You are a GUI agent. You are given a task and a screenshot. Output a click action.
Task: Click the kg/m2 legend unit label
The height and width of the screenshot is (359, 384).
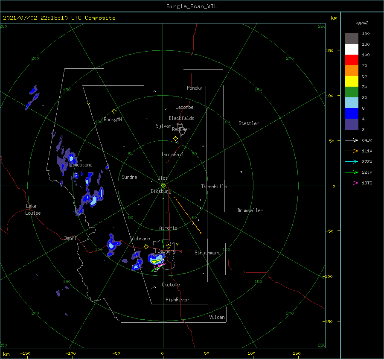(362, 23)
